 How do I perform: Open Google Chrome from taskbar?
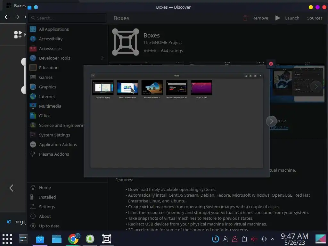coord(74,239)
